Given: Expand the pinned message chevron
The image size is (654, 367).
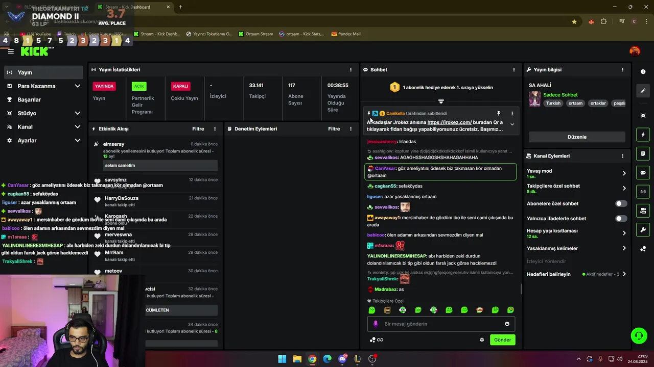Looking at the screenshot, I should point(512,124).
